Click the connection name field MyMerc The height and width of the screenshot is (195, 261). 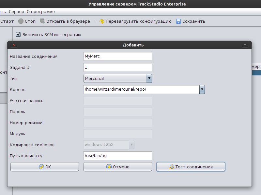click(x=118, y=56)
